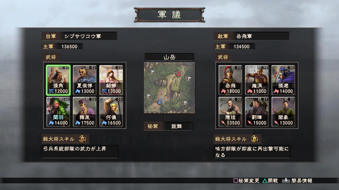
Task: Click the red troop icon on 岳飛's card
Action: point(223,91)
